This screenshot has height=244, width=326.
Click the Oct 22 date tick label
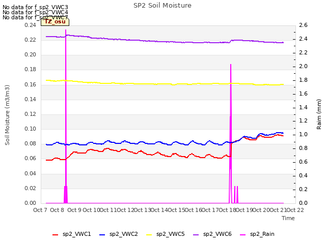point(295,210)
